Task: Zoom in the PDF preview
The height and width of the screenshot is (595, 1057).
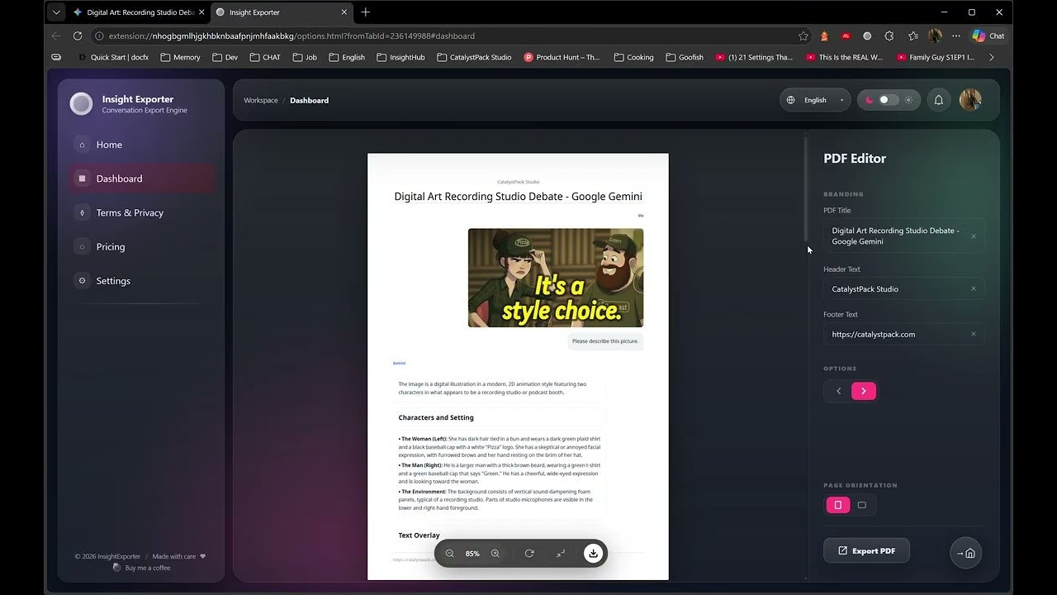Action: pos(495,554)
